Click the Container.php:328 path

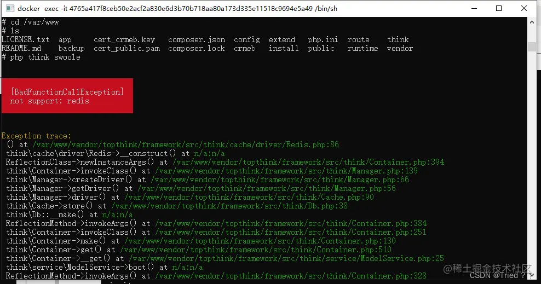[291, 276]
